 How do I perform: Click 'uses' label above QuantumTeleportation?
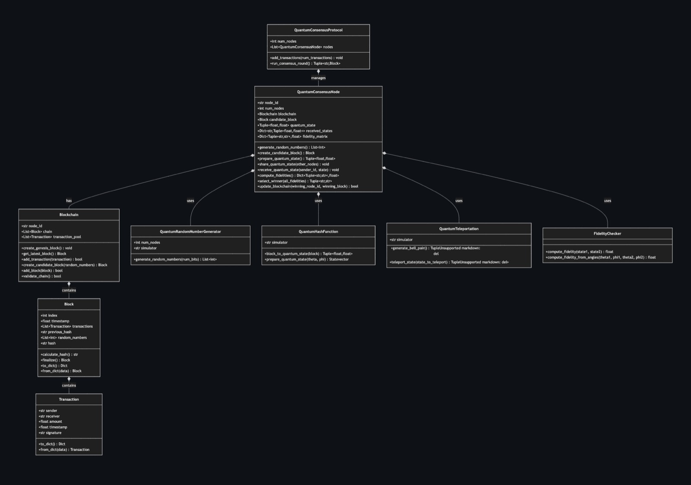459,201
